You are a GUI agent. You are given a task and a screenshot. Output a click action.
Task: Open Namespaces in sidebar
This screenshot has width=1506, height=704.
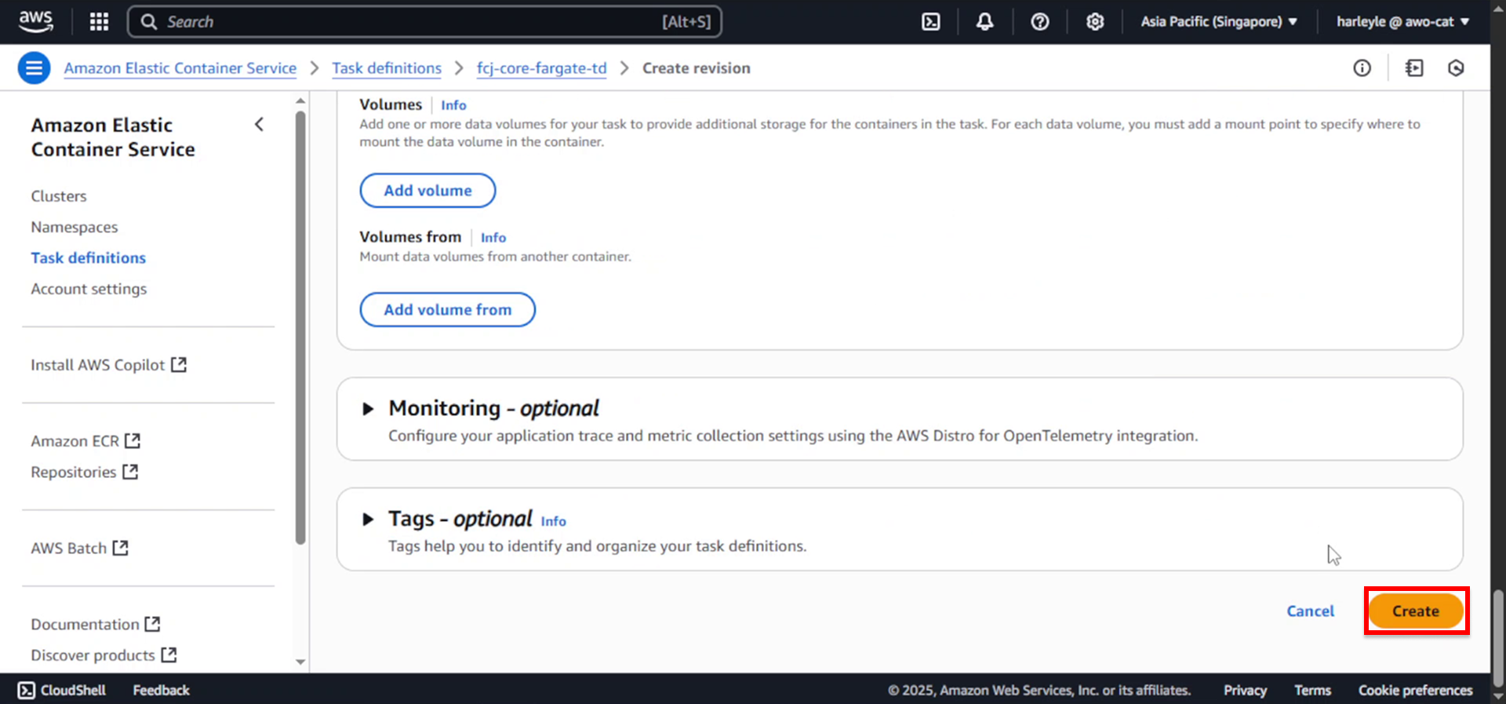tap(75, 227)
